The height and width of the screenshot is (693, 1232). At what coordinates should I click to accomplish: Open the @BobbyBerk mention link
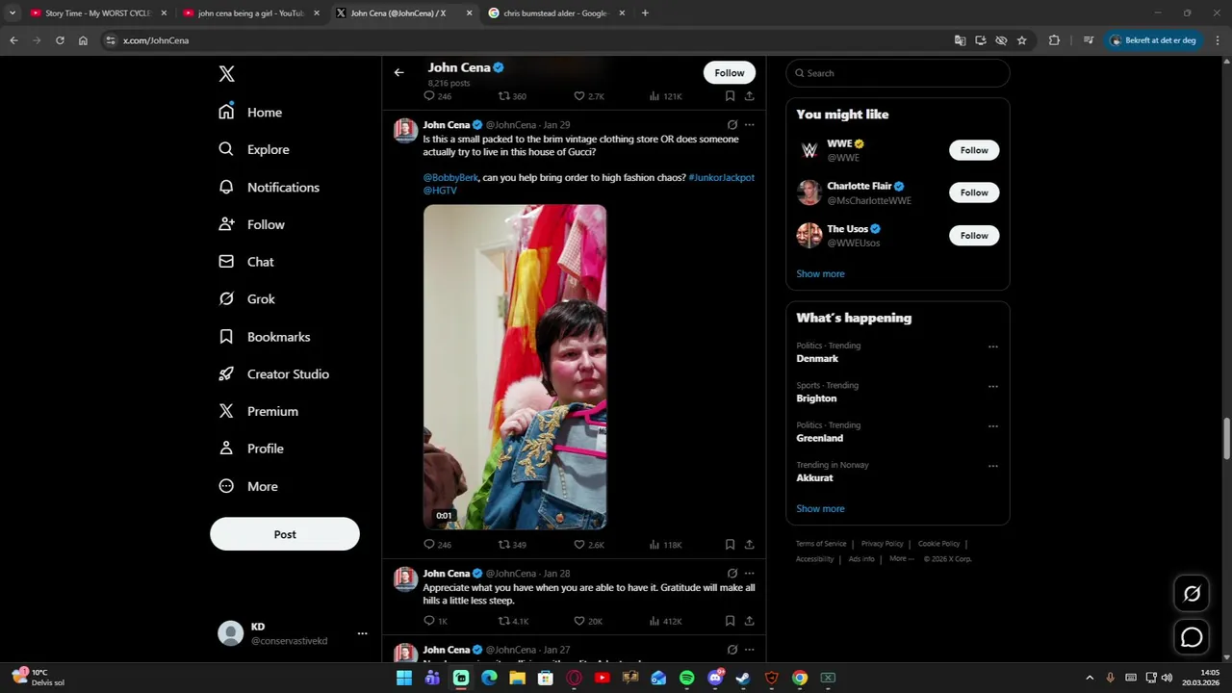pyautogui.click(x=450, y=178)
